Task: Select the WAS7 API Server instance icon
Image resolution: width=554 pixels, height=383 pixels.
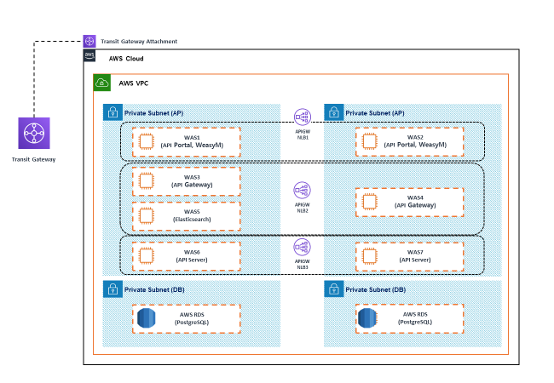Action: (370, 255)
